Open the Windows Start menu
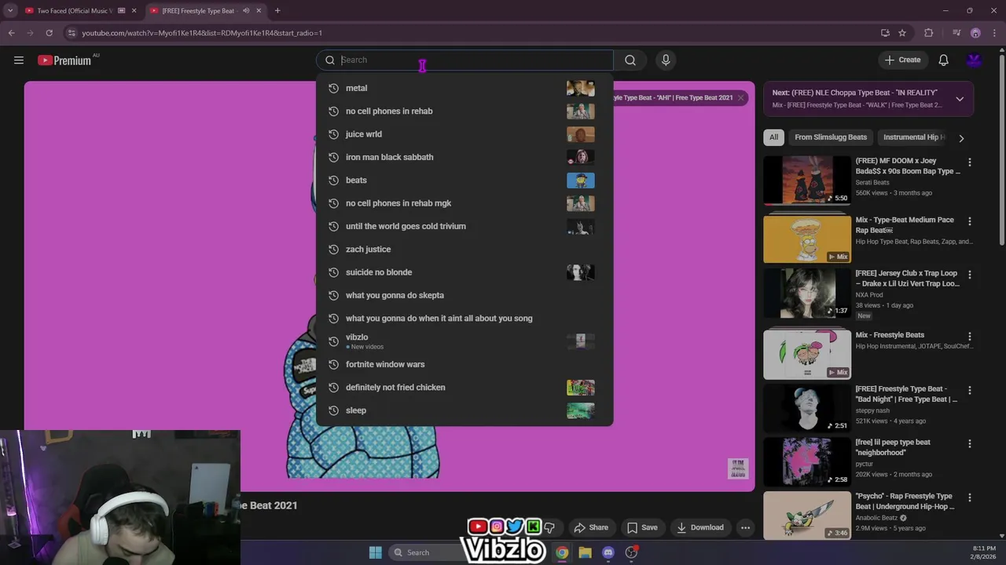Viewport: 1006px width, 565px height. coord(376,552)
